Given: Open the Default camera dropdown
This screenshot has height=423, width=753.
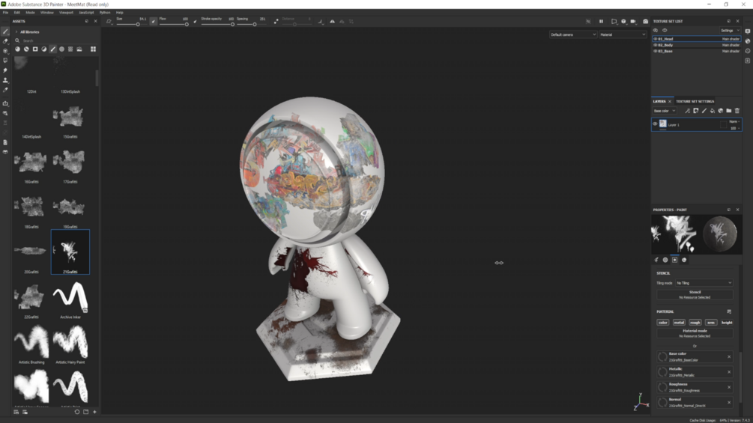Looking at the screenshot, I should [x=573, y=34].
